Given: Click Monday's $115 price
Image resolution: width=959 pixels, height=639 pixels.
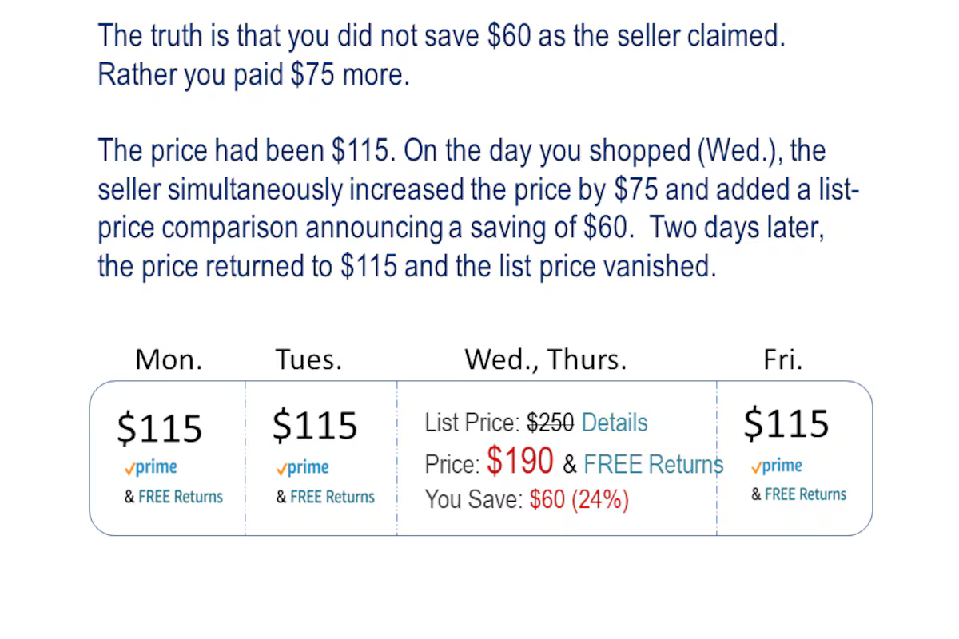Looking at the screenshot, I should [x=160, y=427].
